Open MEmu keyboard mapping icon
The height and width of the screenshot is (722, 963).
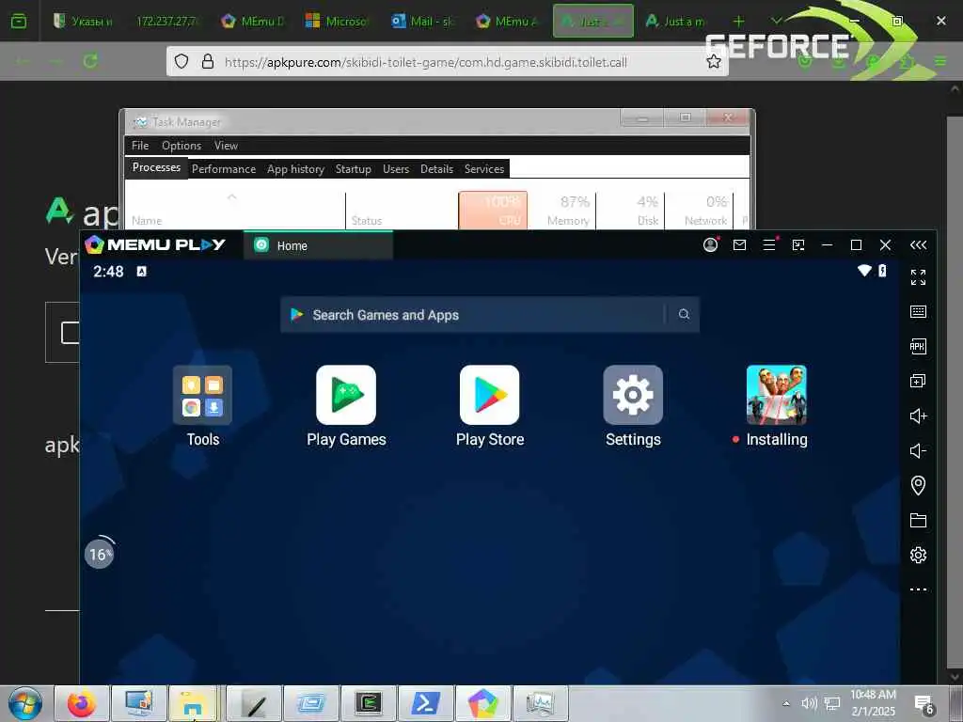click(918, 312)
